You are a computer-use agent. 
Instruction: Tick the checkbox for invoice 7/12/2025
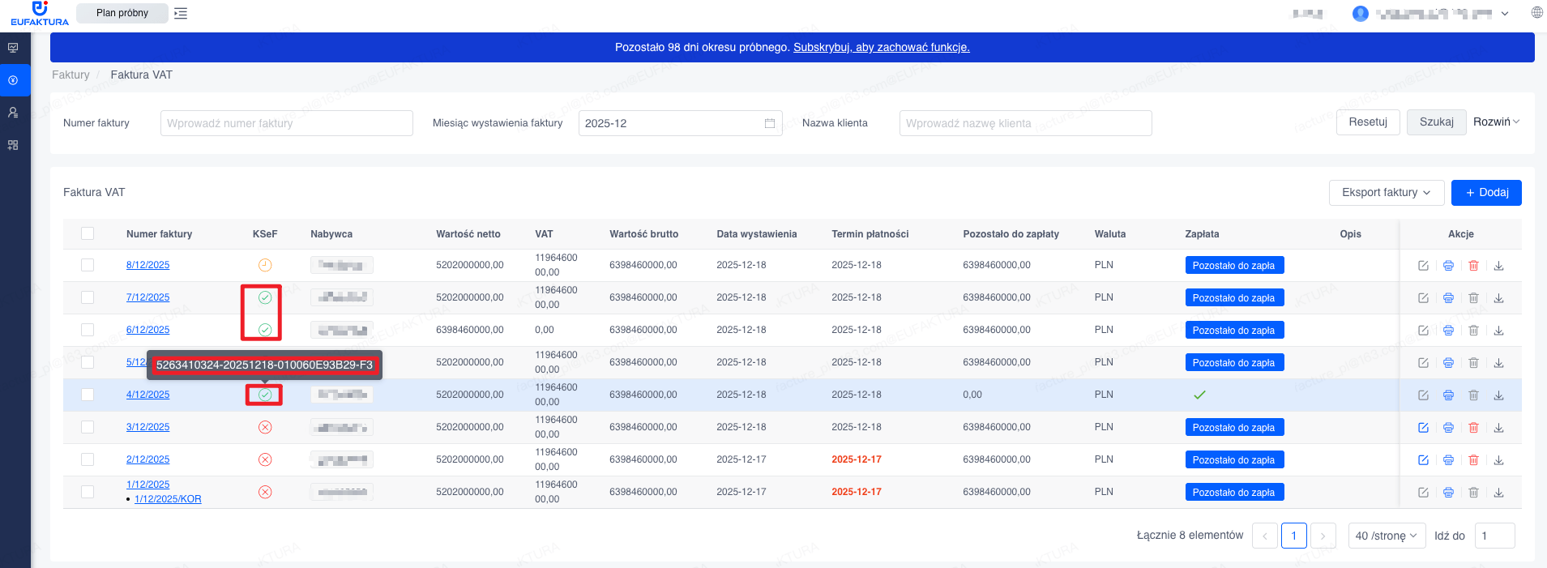(88, 297)
